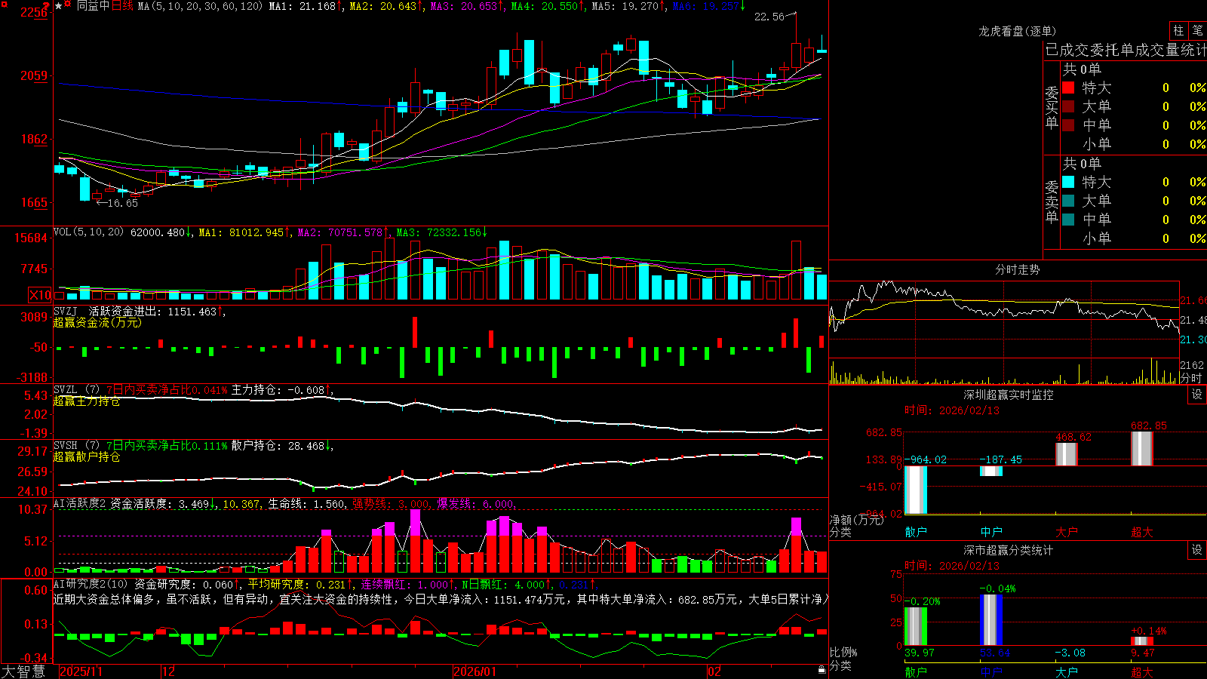This screenshot has width=1207, height=679.
Task: Click 委买单 vertical section label
Action: [1052, 108]
